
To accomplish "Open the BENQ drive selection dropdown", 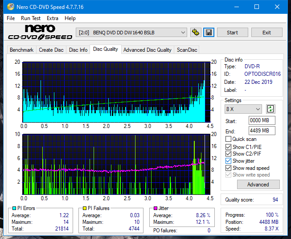I will click(x=131, y=33).
